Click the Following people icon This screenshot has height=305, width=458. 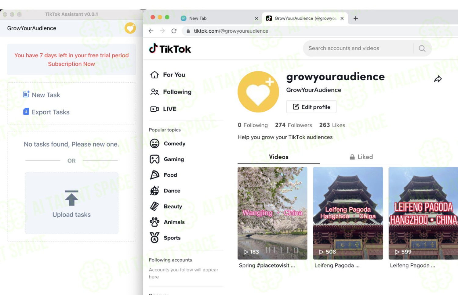click(154, 92)
